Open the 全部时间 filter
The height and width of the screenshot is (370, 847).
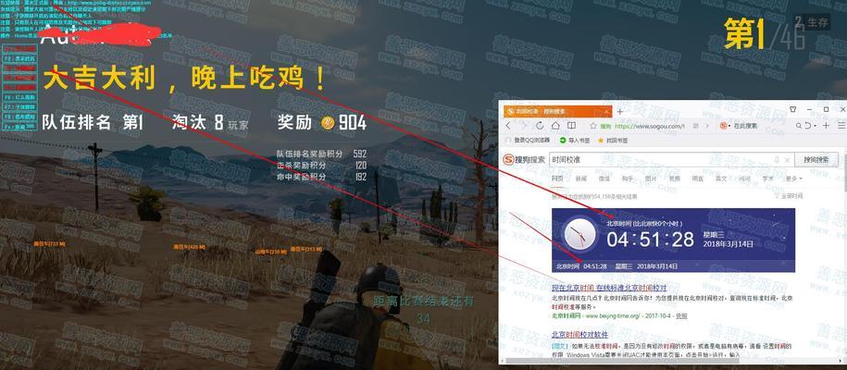(x=791, y=196)
